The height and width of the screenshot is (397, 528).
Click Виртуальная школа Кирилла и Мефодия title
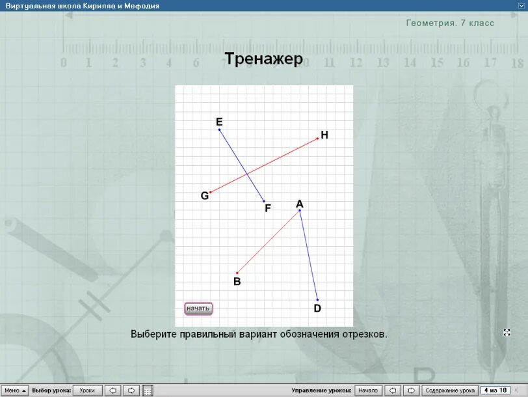(x=83, y=6)
